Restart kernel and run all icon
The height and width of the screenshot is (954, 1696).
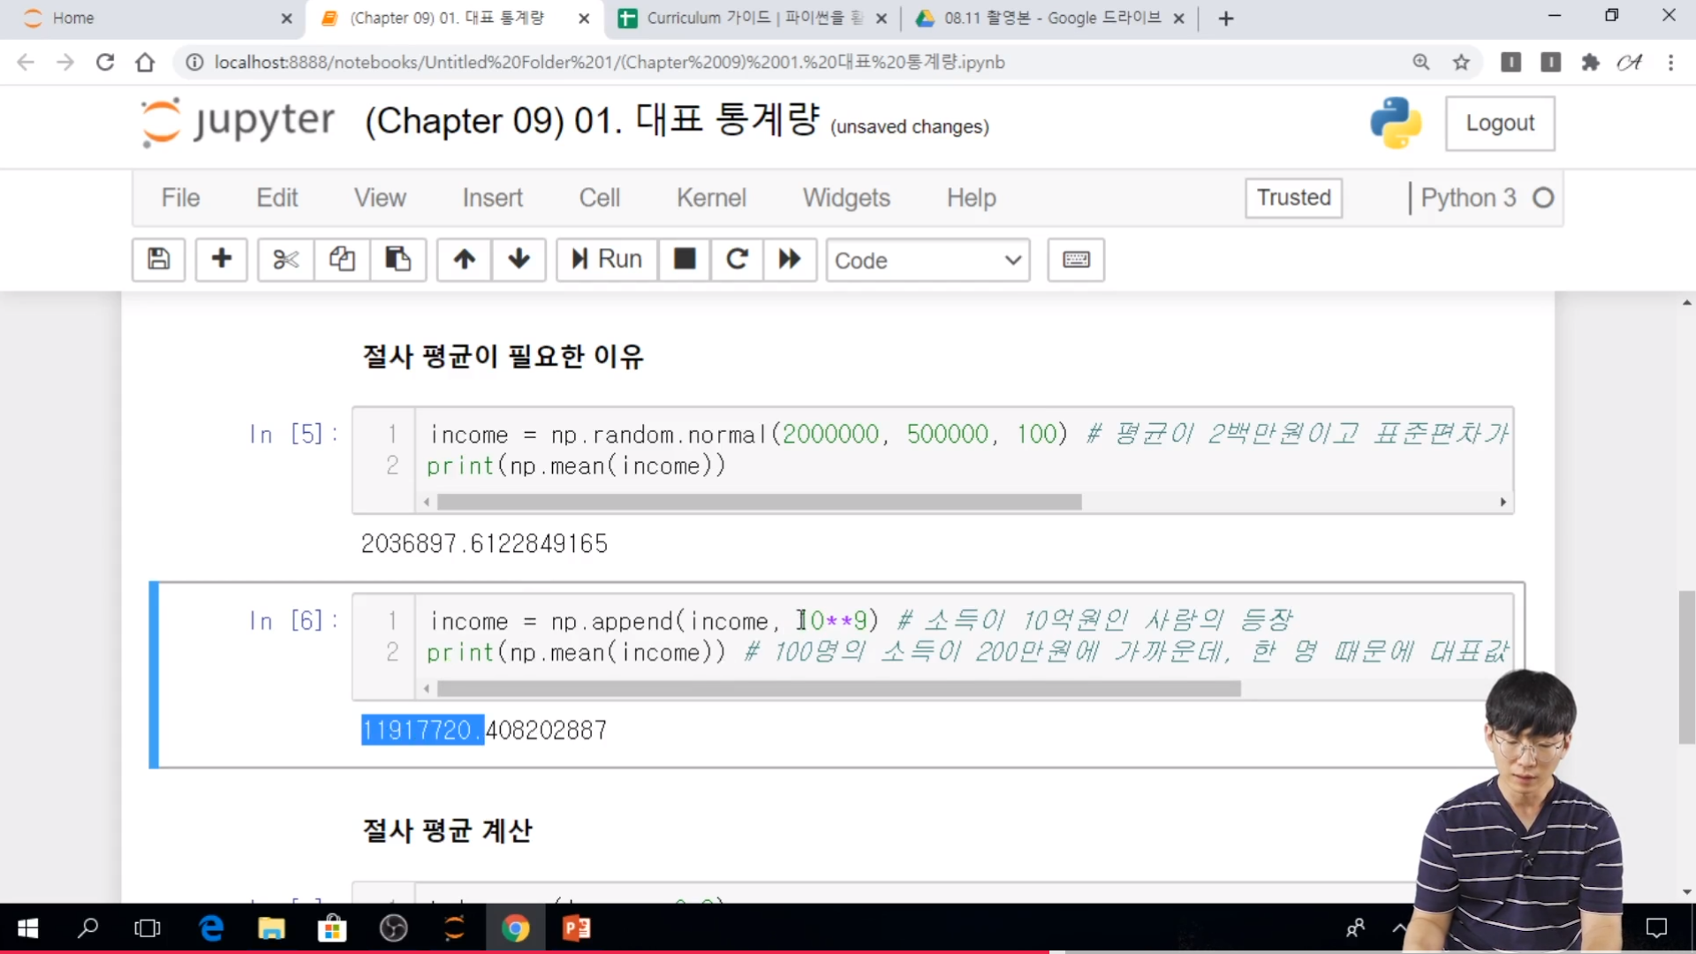click(789, 260)
